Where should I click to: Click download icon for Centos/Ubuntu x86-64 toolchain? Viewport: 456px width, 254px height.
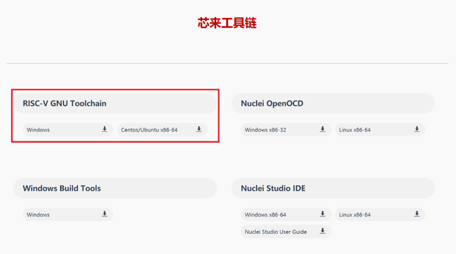[199, 129]
